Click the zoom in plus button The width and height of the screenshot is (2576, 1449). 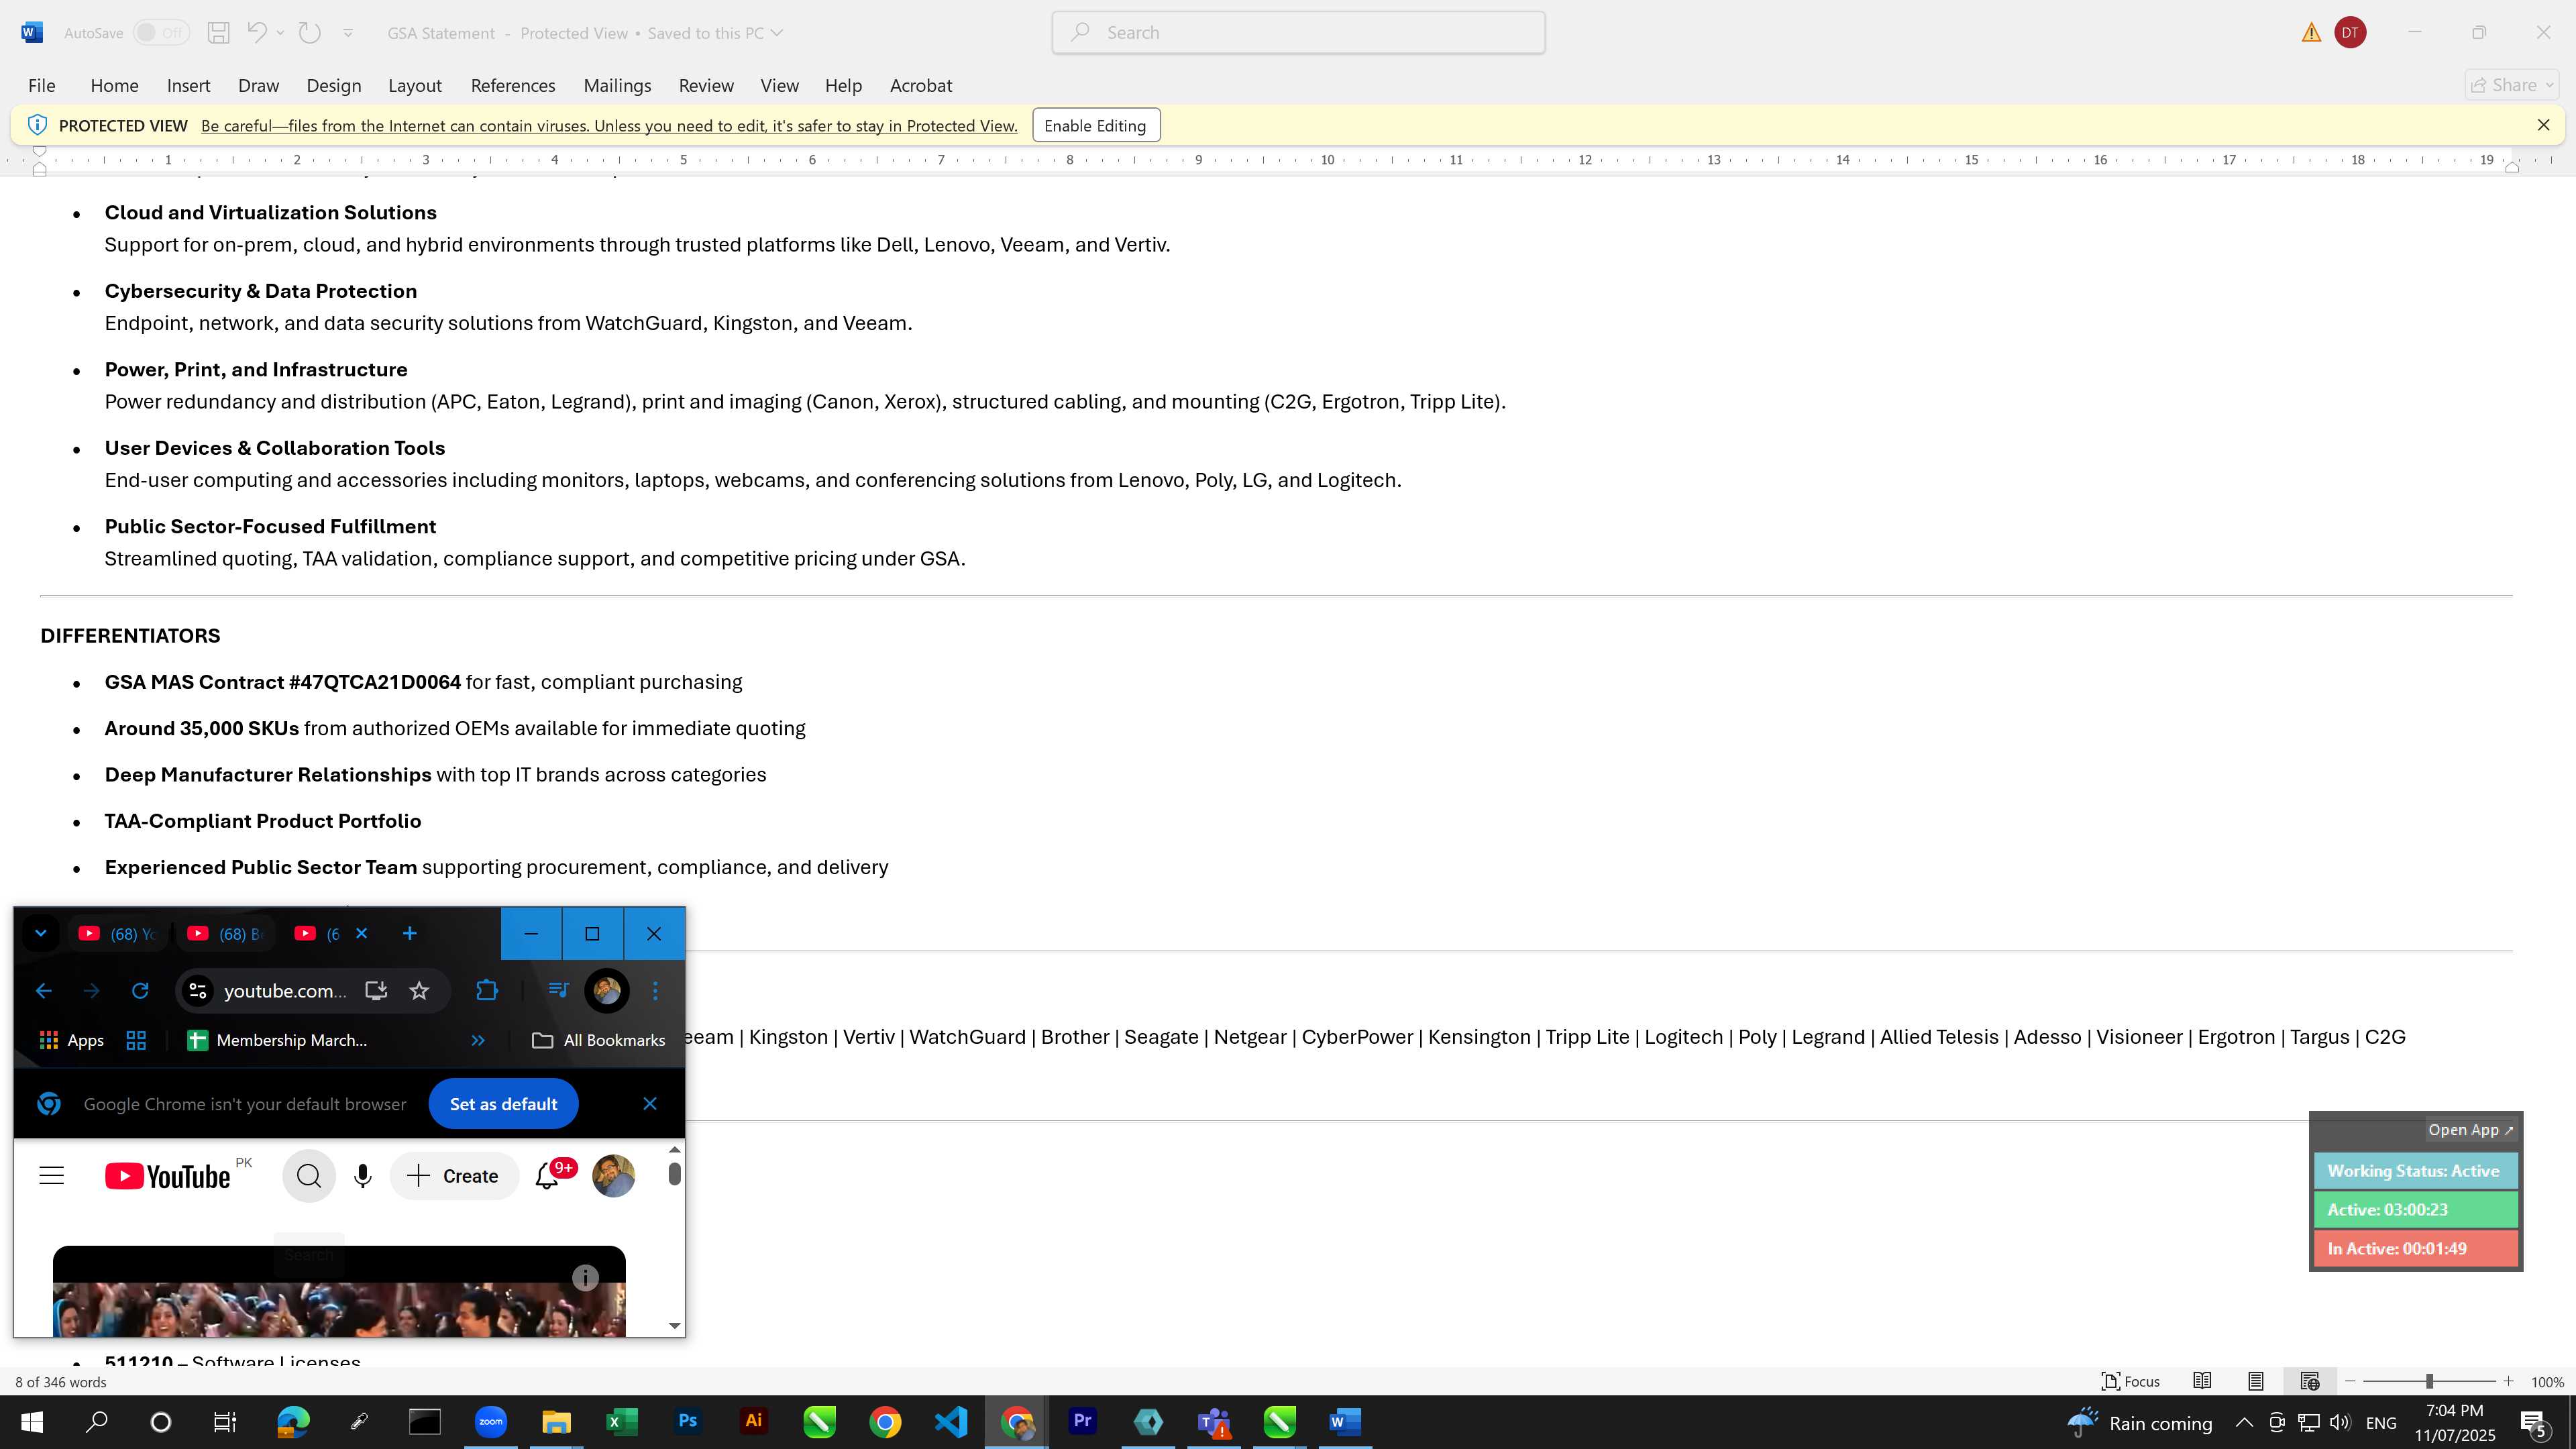click(x=2508, y=1382)
